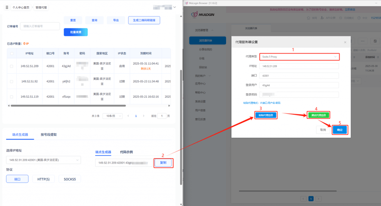The image size is (381, 206).
Task: Focus the 登录用户 field in proxy dialog
Action: tap(299, 85)
